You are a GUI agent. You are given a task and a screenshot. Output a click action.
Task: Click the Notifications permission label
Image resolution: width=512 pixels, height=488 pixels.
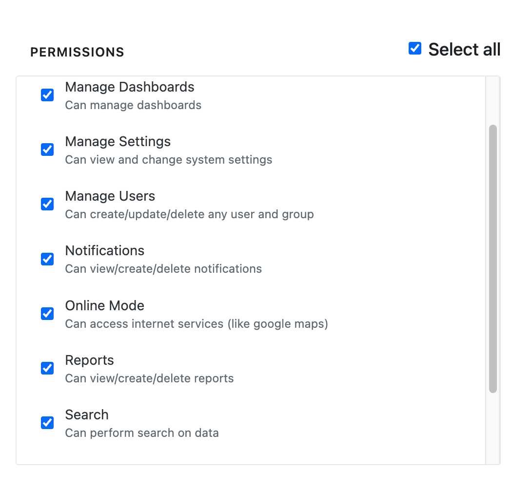coord(104,250)
